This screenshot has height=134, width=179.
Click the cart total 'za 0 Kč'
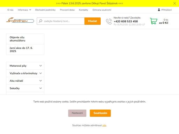tap(164, 23)
